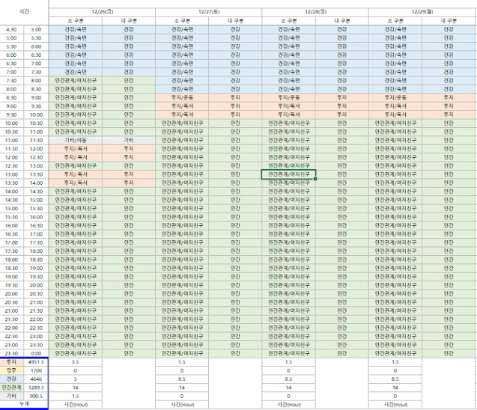Select the 12/29(월) date header

[422, 12]
